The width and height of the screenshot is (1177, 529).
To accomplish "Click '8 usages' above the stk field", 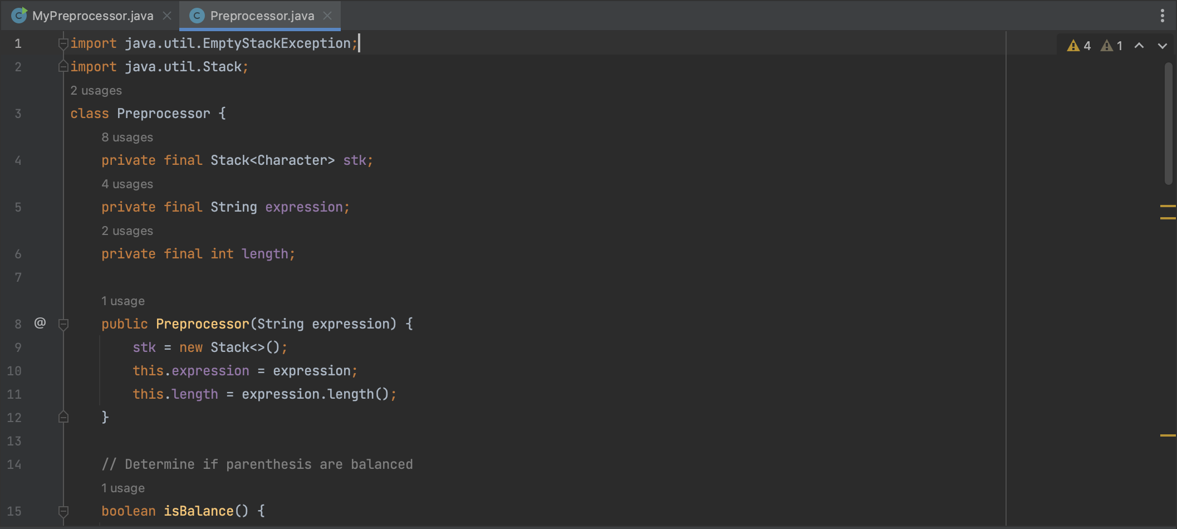I will 127,137.
